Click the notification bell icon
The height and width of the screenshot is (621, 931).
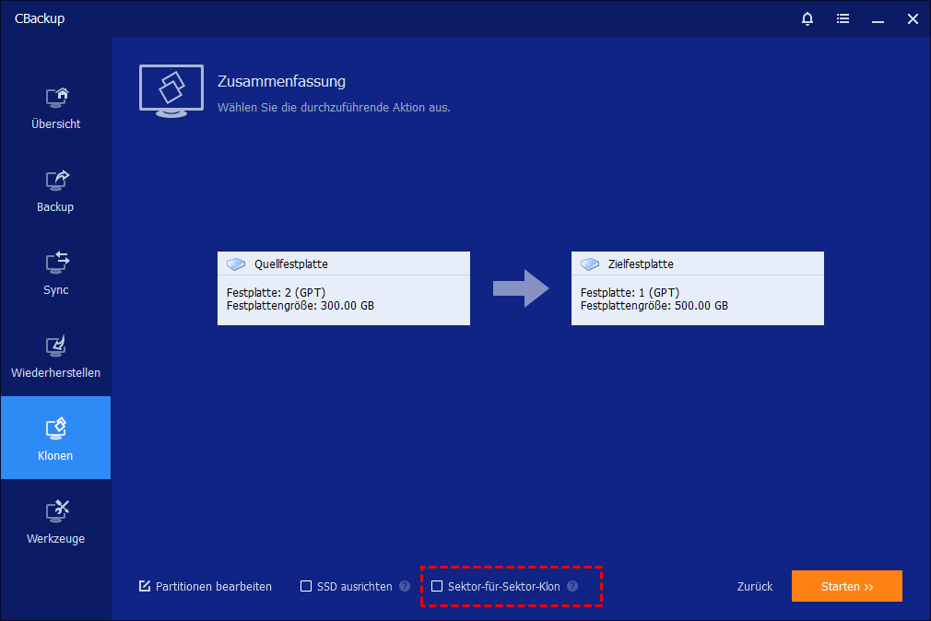click(x=807, y=18)
